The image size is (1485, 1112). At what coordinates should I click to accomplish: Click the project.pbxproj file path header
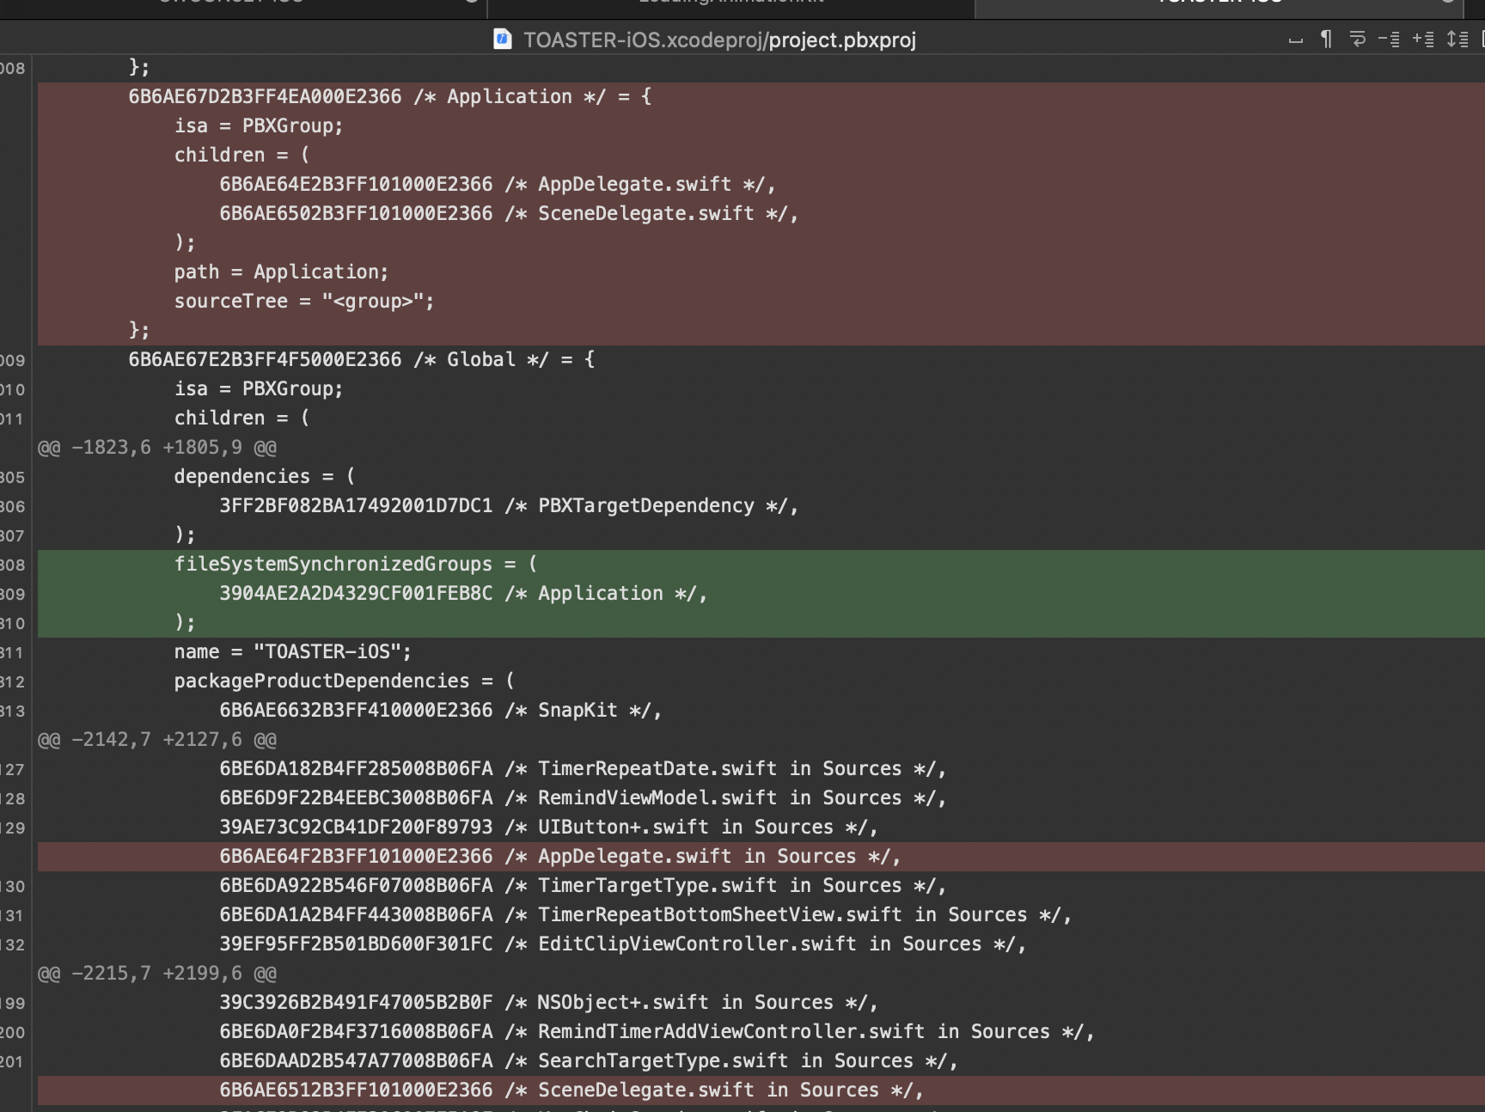click(x=719, y=40)
